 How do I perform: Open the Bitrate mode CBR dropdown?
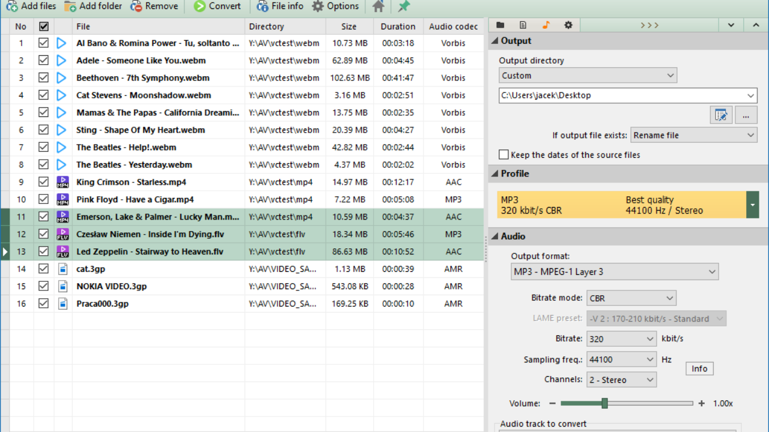631,298
